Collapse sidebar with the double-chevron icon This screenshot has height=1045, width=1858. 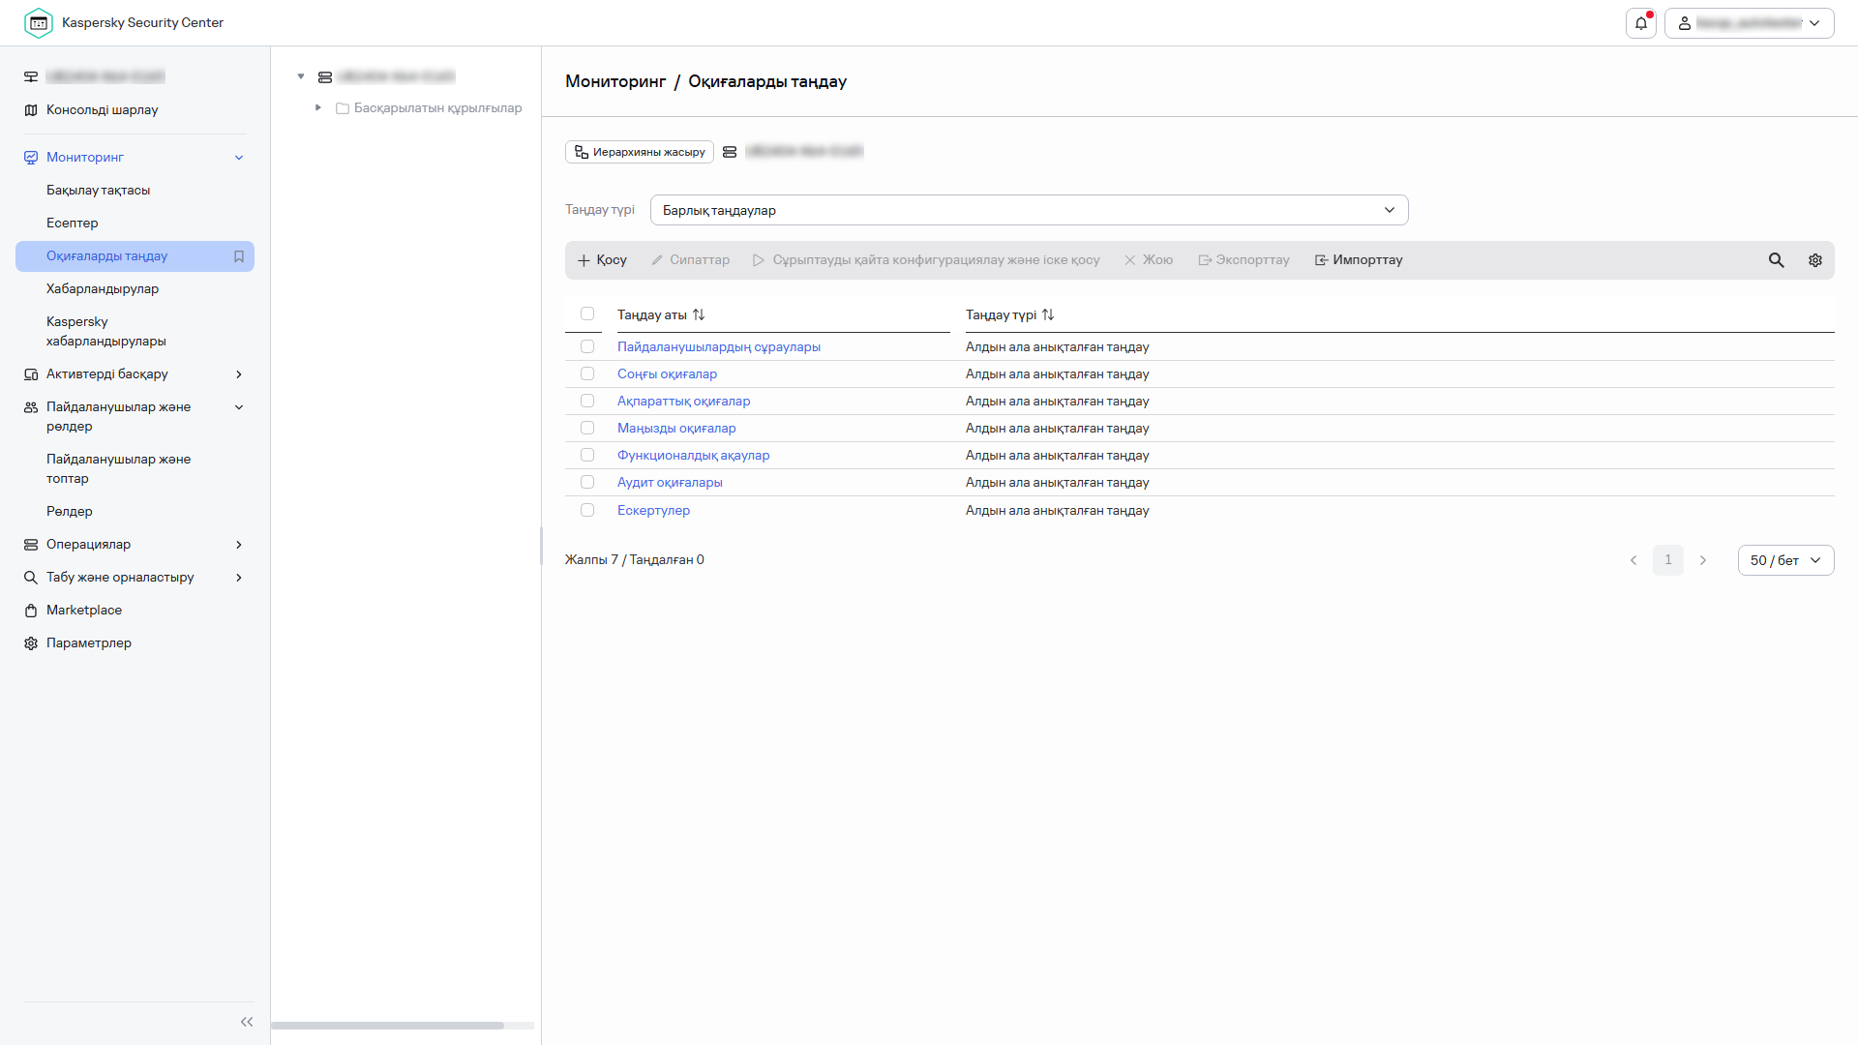pos(247,1022)
